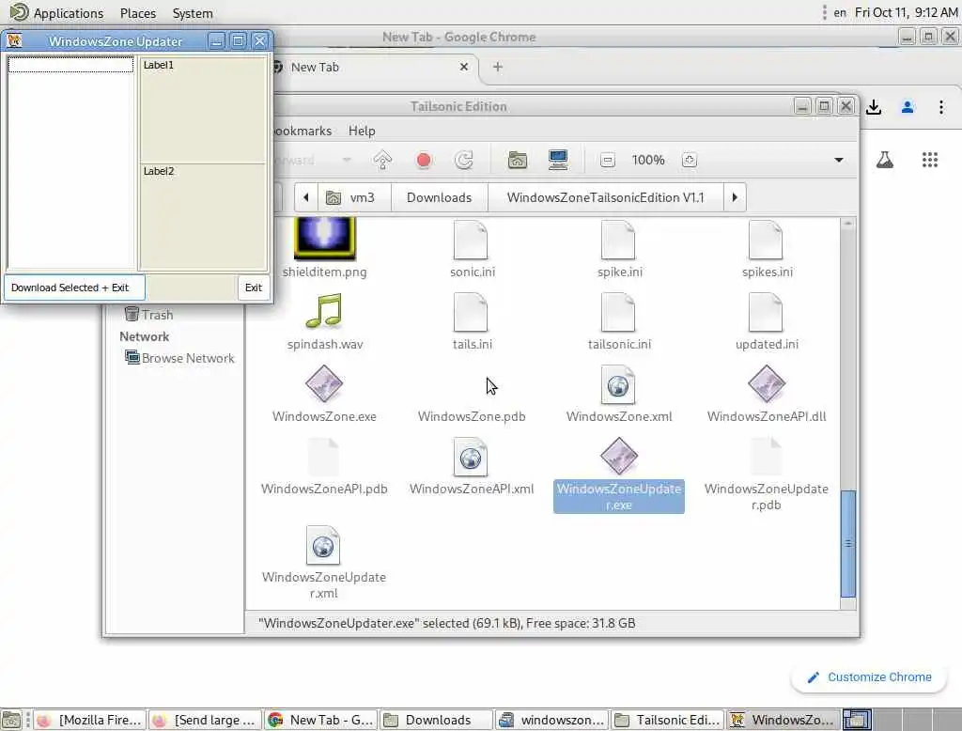The width and height of the screenshot is (962, 731).
Task: Open a new Chrome tab with plus button
Action: click(x=498, y=67)
